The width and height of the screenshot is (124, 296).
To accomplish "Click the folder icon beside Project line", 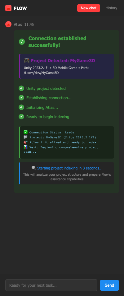I will pyautogui.click(x=26, y=137).
